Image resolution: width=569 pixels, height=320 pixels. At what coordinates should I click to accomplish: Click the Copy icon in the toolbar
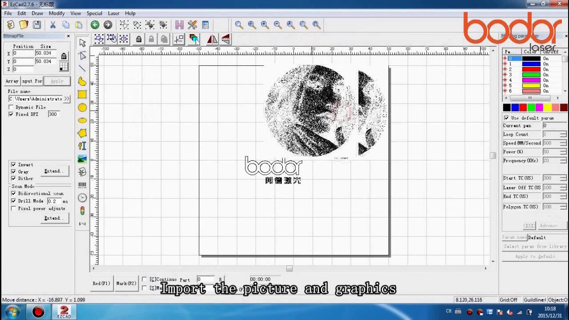pos(66,25)
